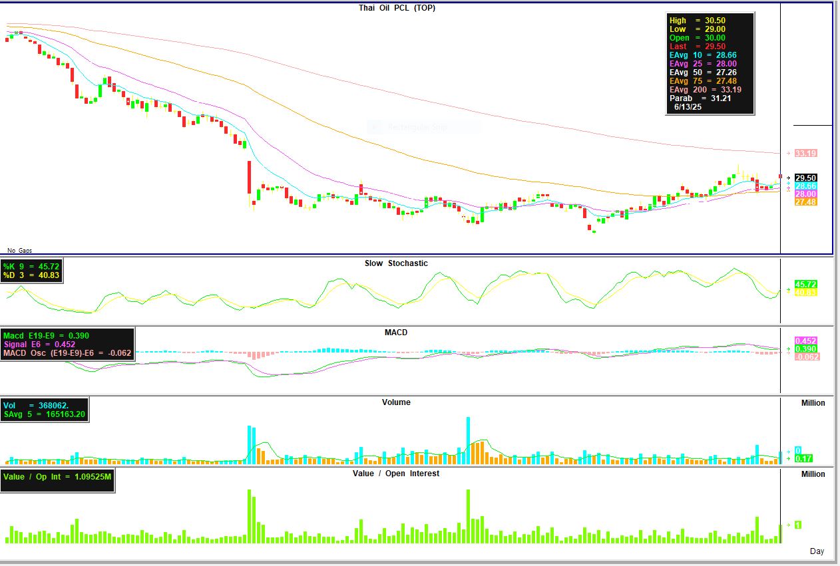Click the magenta 0.452 MACD axis tag

805,341
